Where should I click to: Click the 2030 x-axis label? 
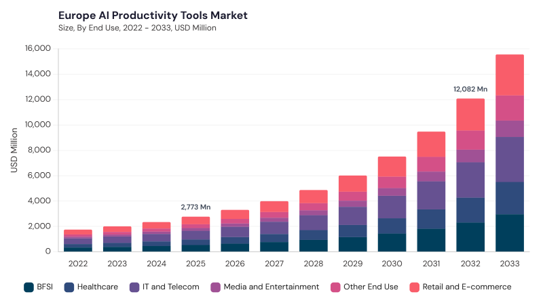pyautogui.click(x=392, y=264)
